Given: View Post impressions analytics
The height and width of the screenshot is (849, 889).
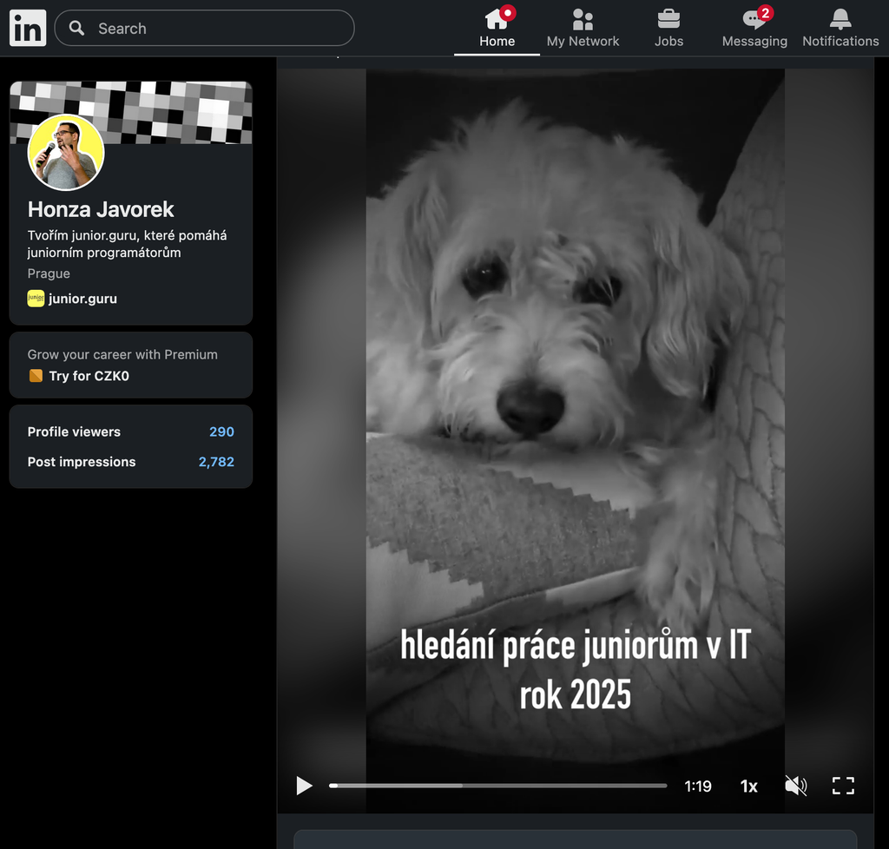Looking at the screenshot, I should (130, 462).
